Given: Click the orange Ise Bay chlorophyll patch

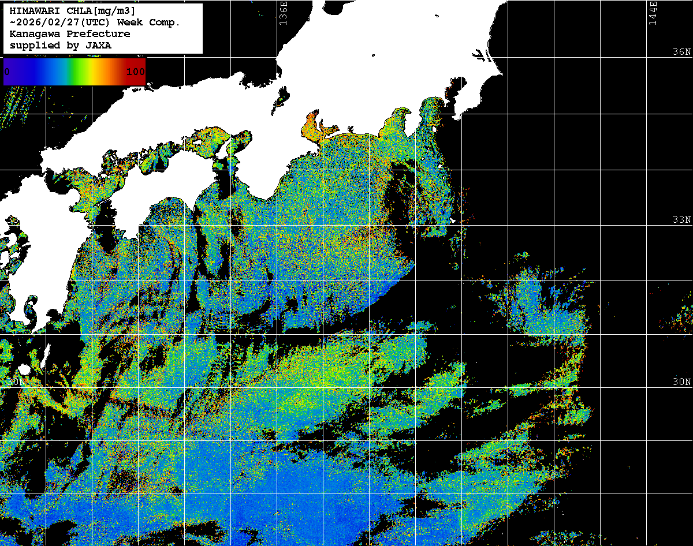Looking at the screenshot, I should coord(311,127).
